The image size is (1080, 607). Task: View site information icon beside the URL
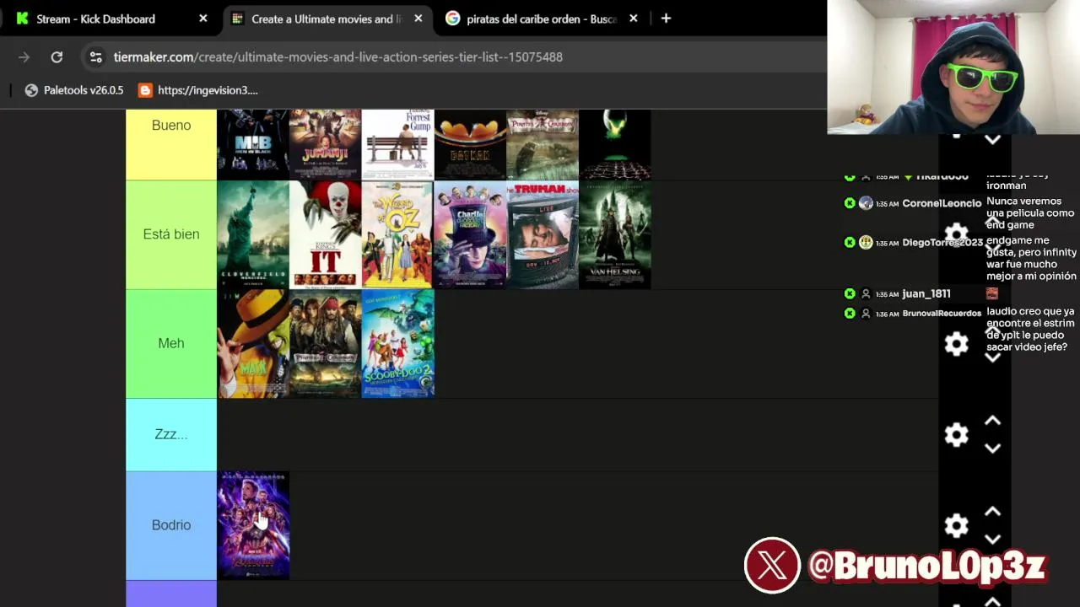coord(95,56)
